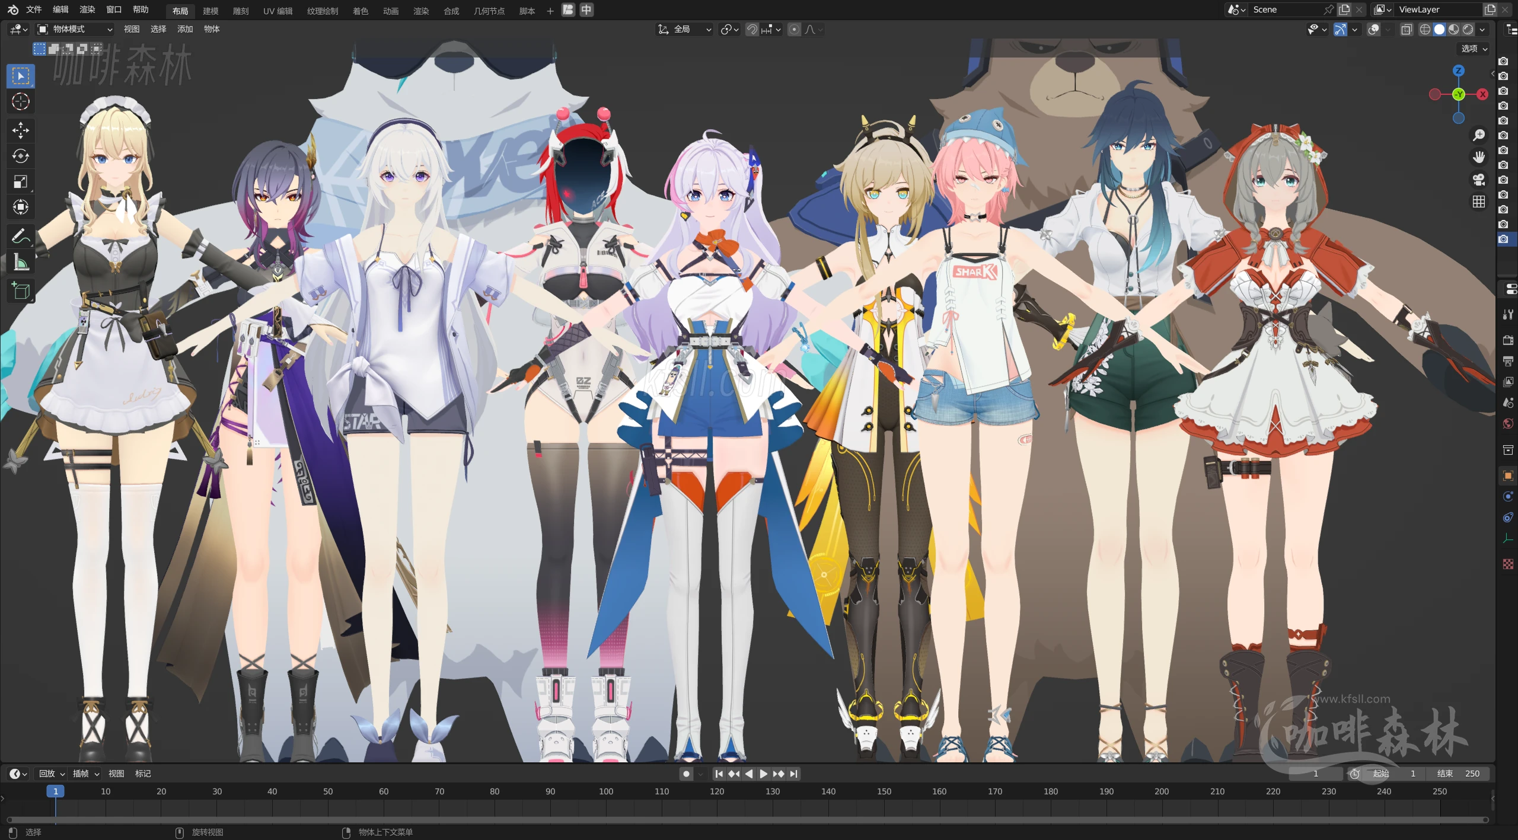Toggle perspective/orthographic grid icon
Viewport: 1518px width, 840px height.
pyautogui.click(x=1479, y=202)
